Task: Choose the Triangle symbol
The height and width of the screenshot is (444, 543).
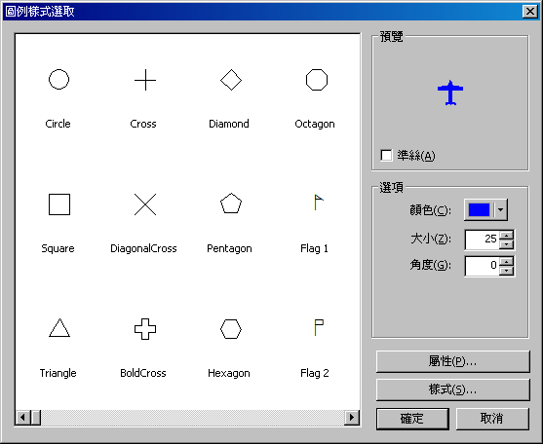Action: (59, 328)
